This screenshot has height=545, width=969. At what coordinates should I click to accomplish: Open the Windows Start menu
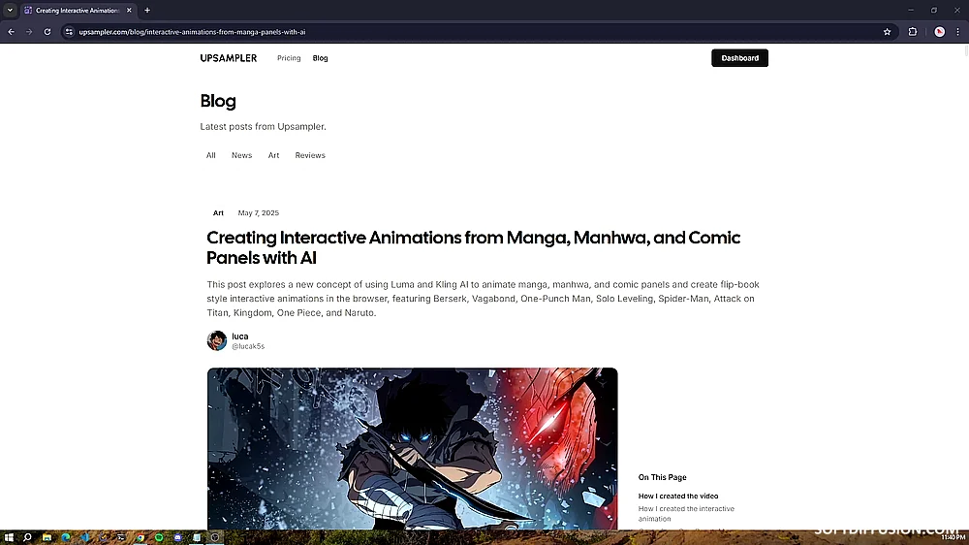(x=9, y=537)
